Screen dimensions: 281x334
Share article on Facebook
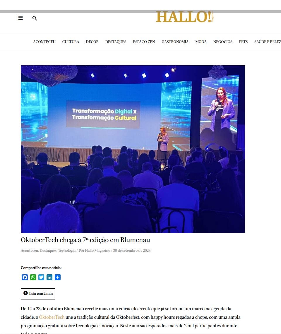coord(25,277)
